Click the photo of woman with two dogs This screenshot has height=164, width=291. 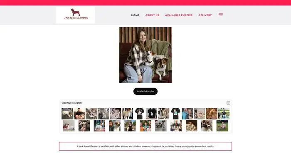tap(145, 55)
